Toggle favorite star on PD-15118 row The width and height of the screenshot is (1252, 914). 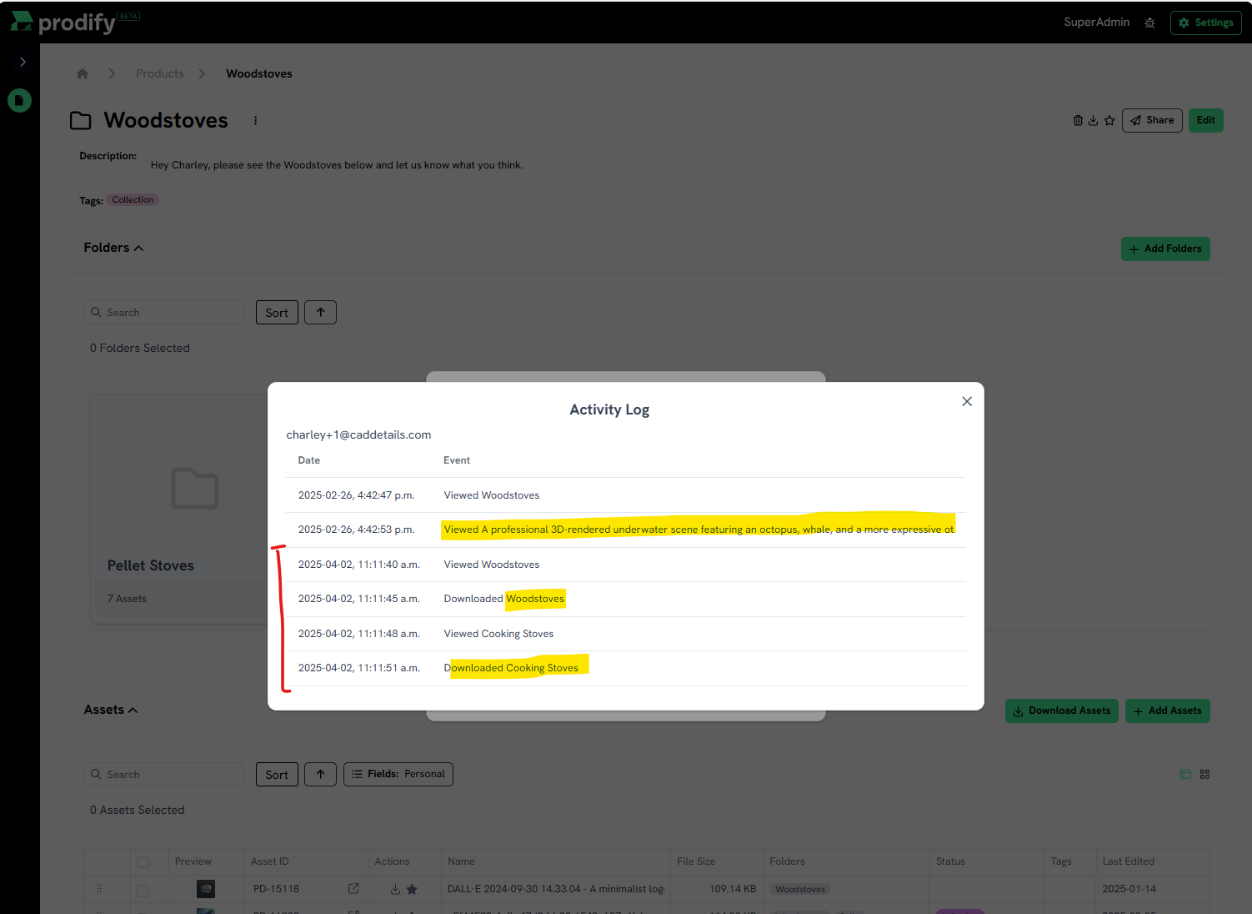(412, 889)
